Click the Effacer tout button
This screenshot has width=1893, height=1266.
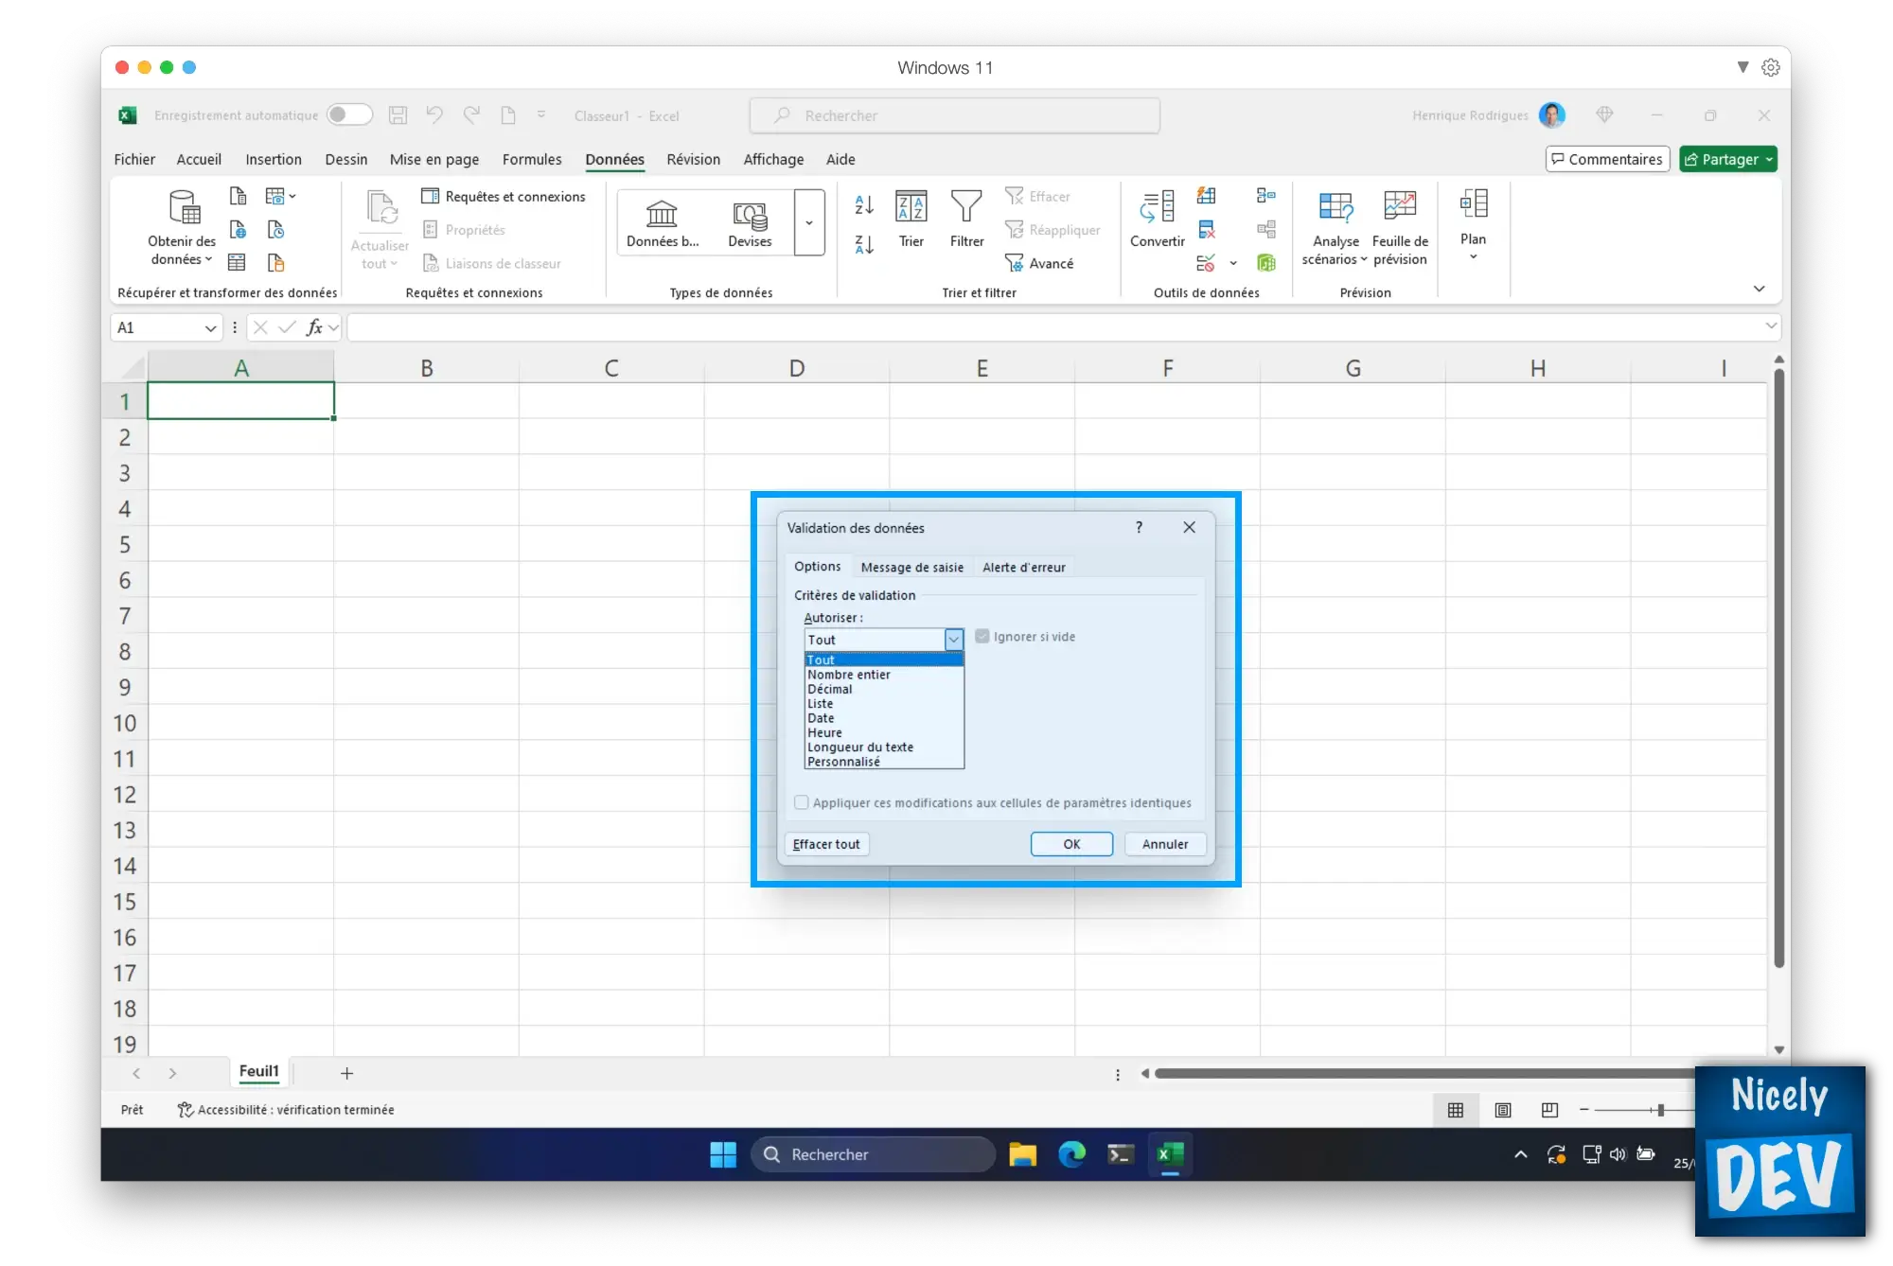[x=826, y=844]
